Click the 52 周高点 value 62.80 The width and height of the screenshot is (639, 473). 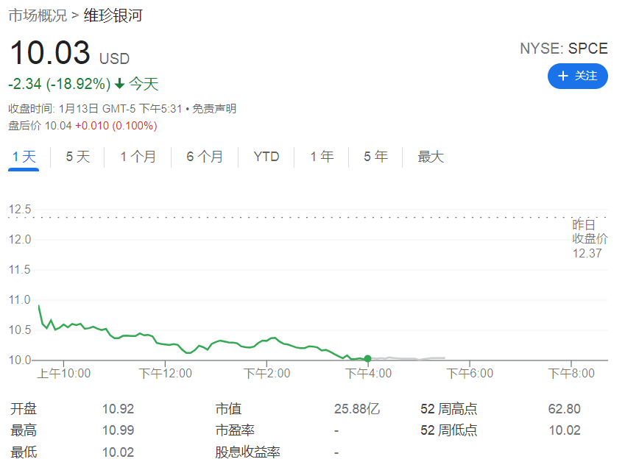pos(564,409)
